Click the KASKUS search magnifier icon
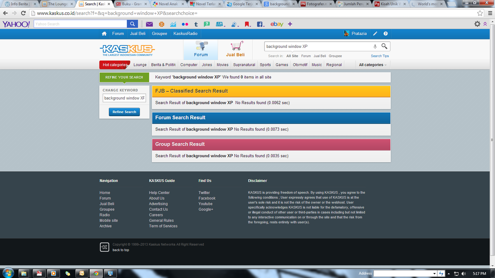The height and width of the screenshot is (278, 495). tap(384, 46)
